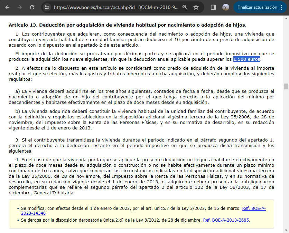
Task: Click paragraph starting '2. A efectos de lo dispuesto'
Action: (141, 74)
